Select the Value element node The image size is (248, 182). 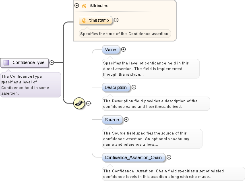(111, 50)
